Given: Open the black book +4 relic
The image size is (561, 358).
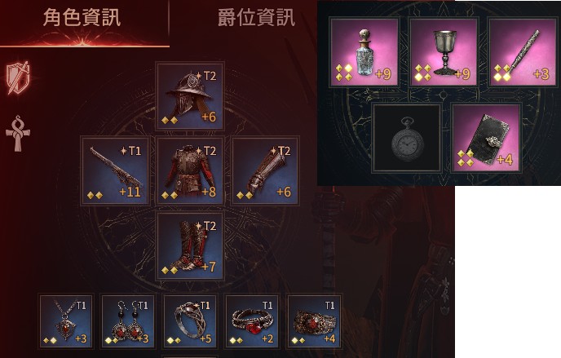Looking at the screenshot, I should pyautogui.click(x=486, y=138).
